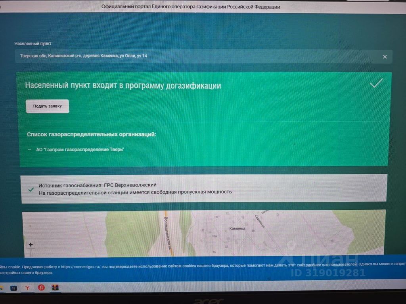Viewport: 406px width, 304px height.
Task: Click 'Список газораспределительных организаций:' heading
Action: 92,135
